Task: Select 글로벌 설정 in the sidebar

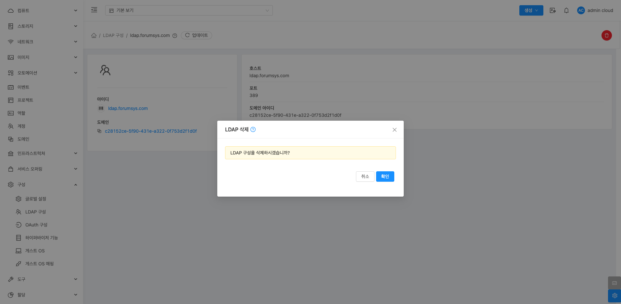Action: [x=36, y=199]
